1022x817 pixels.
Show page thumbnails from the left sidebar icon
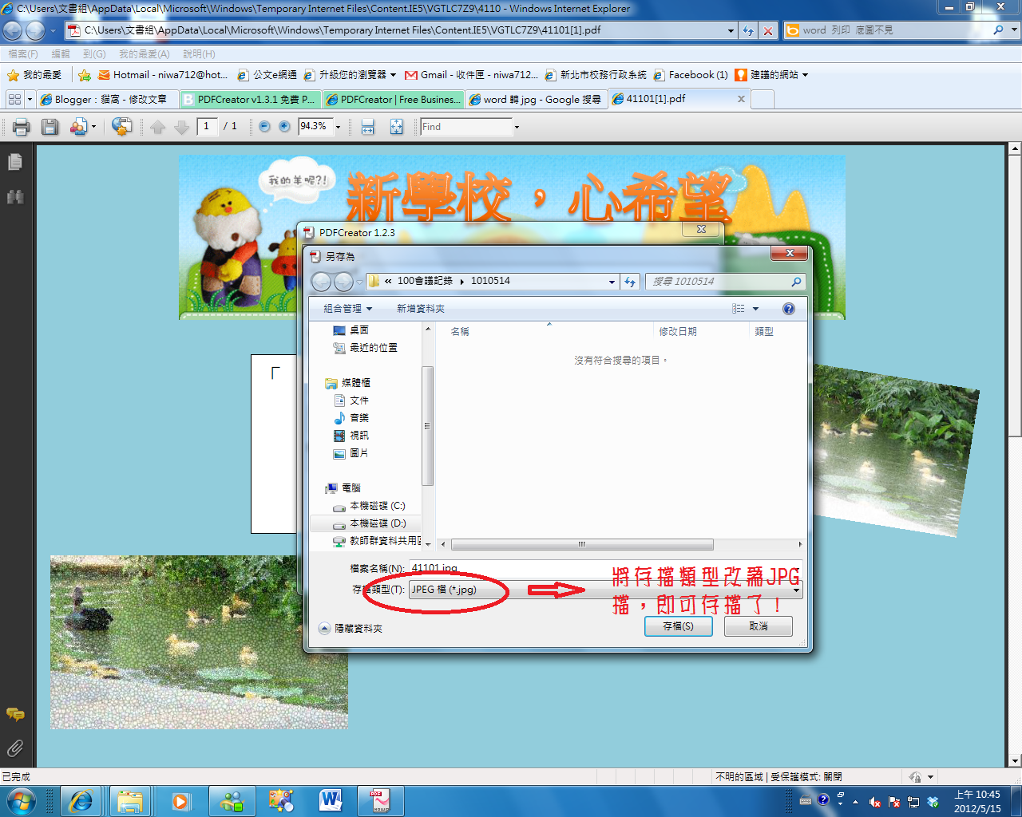tap(14, 160)
